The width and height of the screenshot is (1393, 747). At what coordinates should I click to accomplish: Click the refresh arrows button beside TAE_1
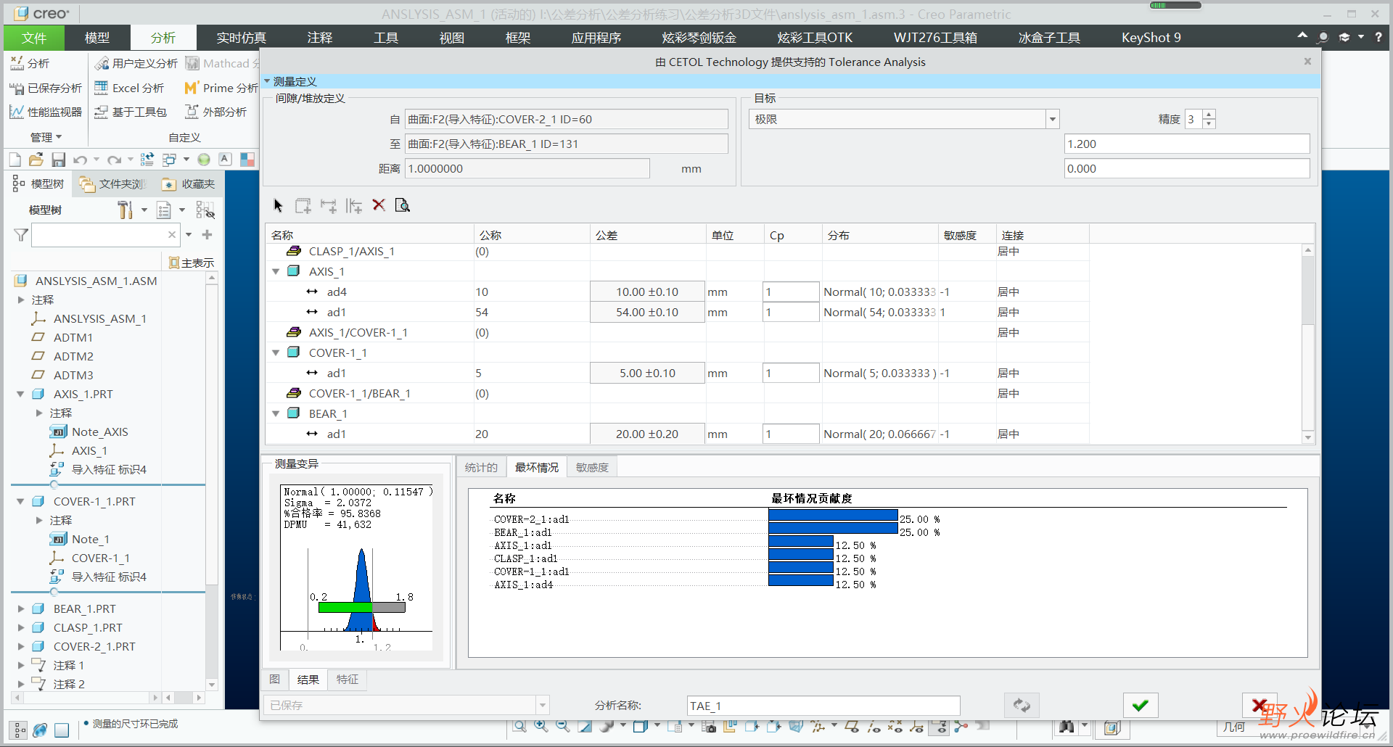(1022, 705)
